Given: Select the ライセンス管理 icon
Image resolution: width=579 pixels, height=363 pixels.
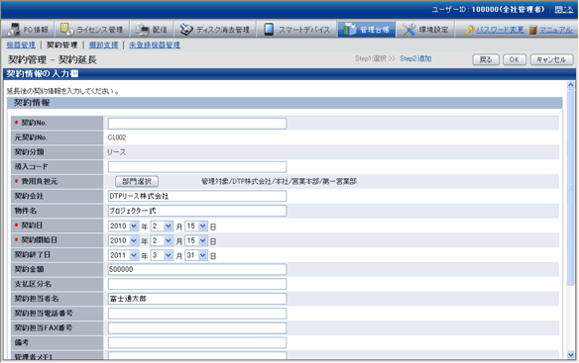Looking at the screenshot, I should (67, 29).
